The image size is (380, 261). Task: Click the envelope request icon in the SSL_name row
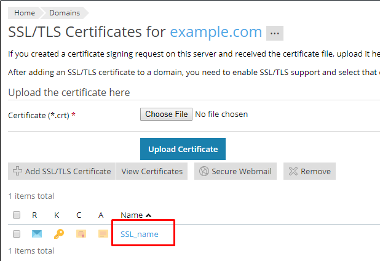pos(36,234)
